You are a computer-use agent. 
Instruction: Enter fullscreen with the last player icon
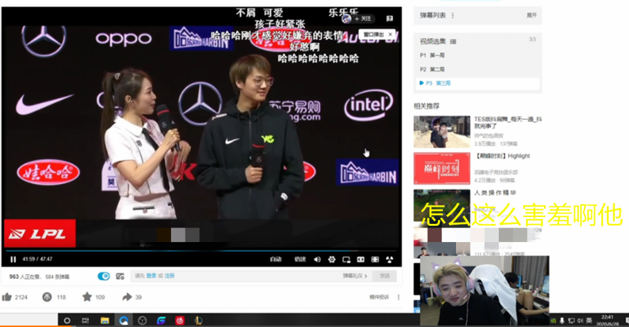point(389,260)
